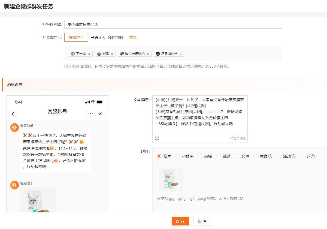Image resolution: width=327 pixels, height=229 pixels.
Task: Select the 小程序 attachment option
Action: tap(178, 156)
